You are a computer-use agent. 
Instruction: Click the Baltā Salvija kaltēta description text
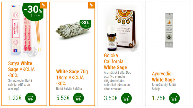coord(69,89)
